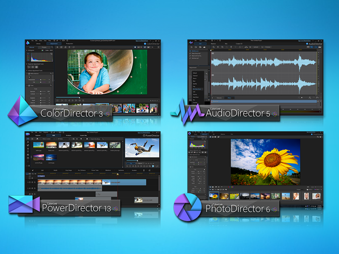339x254 pixels.
Task: Collapse White Balance group in ColorDirector
Action: pos(27,73)
